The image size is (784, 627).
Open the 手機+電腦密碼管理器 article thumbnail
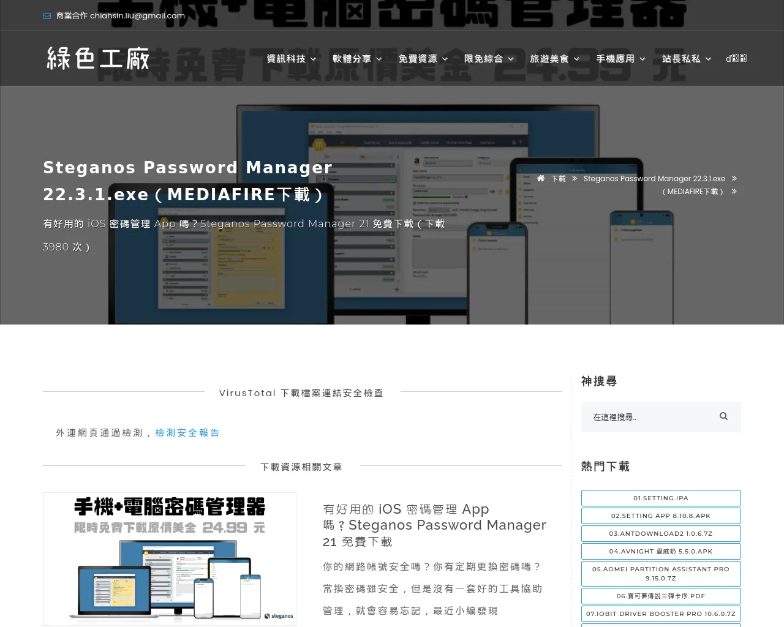[x=170, y=558]
